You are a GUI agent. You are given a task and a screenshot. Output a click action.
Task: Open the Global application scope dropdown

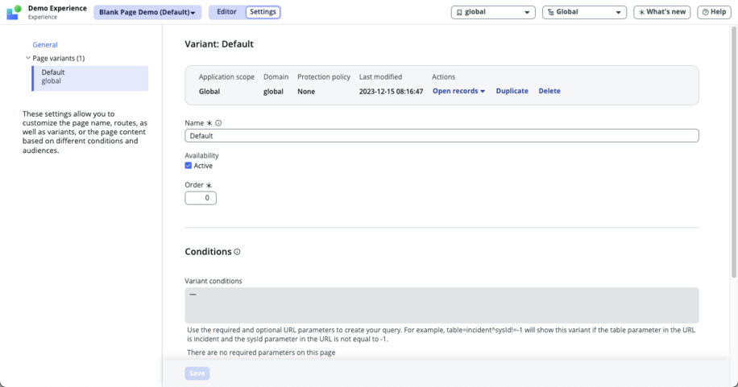click(x=584, y=12)
